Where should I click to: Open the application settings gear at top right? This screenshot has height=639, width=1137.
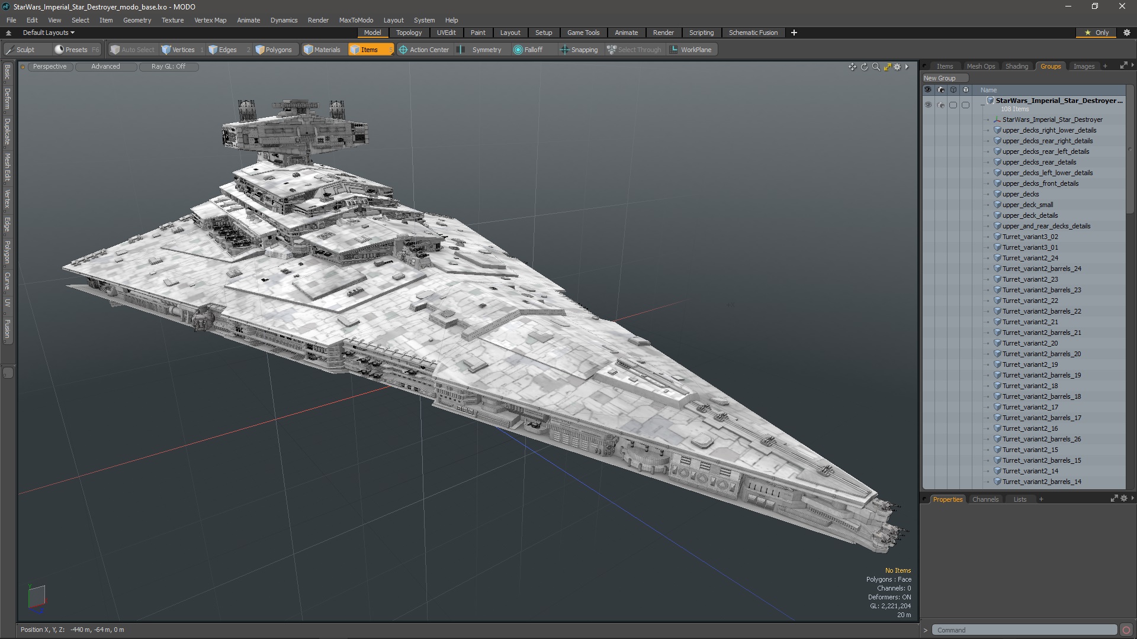pos(1127,33)
